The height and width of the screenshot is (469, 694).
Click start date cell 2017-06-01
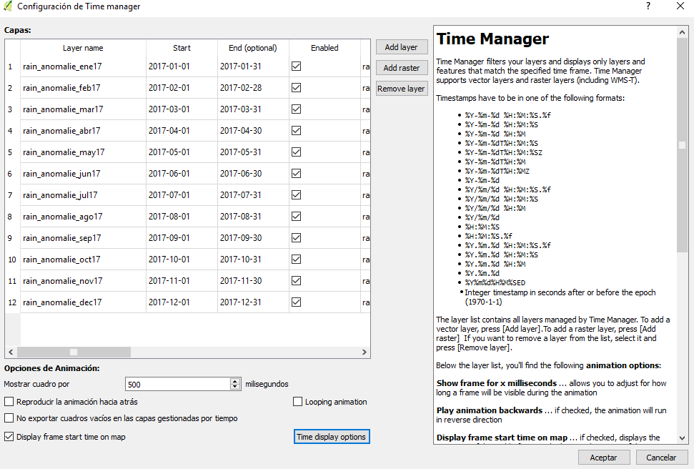182,174
